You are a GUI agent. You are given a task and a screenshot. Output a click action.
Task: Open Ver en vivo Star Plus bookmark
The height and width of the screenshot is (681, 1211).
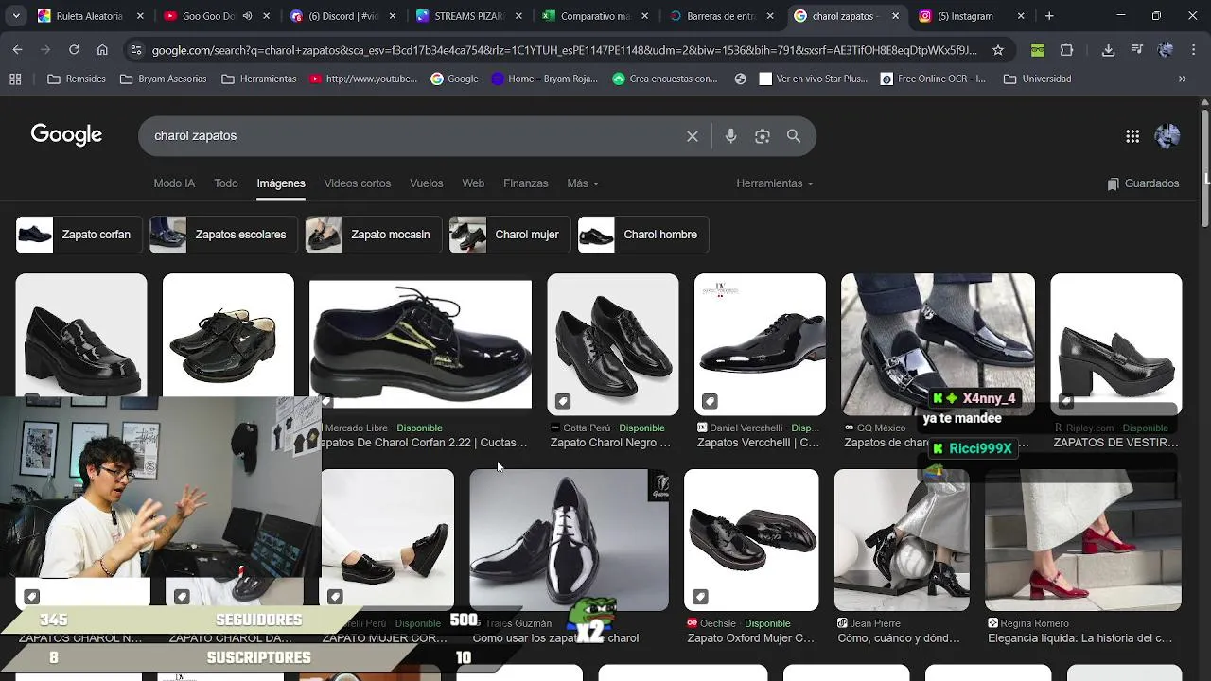pos(813,79)
